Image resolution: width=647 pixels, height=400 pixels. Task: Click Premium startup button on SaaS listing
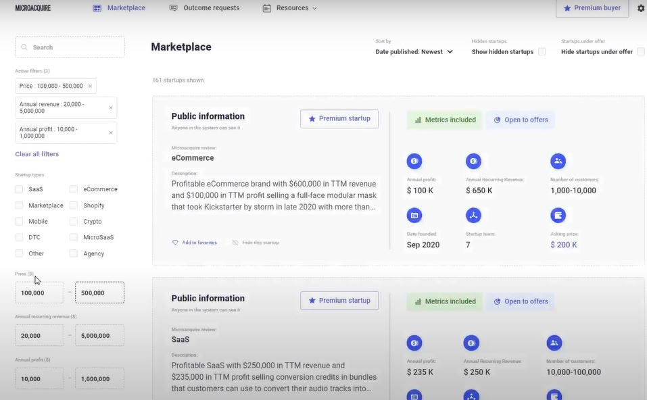click(339, 301)
